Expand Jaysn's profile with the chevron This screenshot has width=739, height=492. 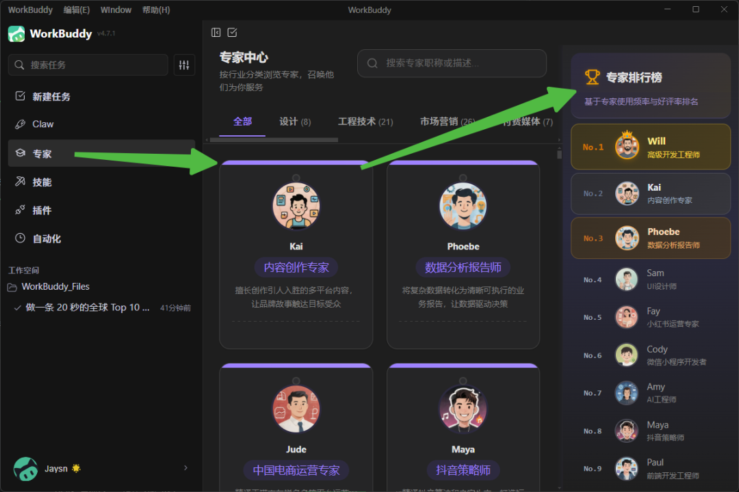tap(185, 468)
